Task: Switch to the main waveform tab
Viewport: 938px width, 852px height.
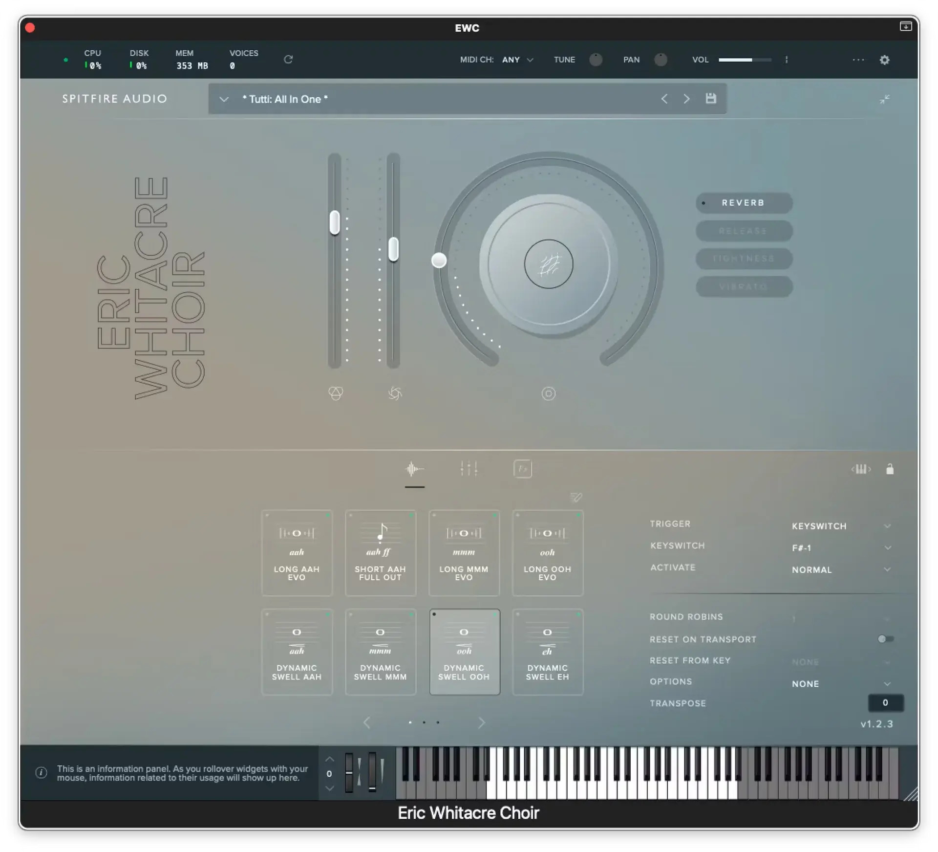Action: (x=414, y=468)
